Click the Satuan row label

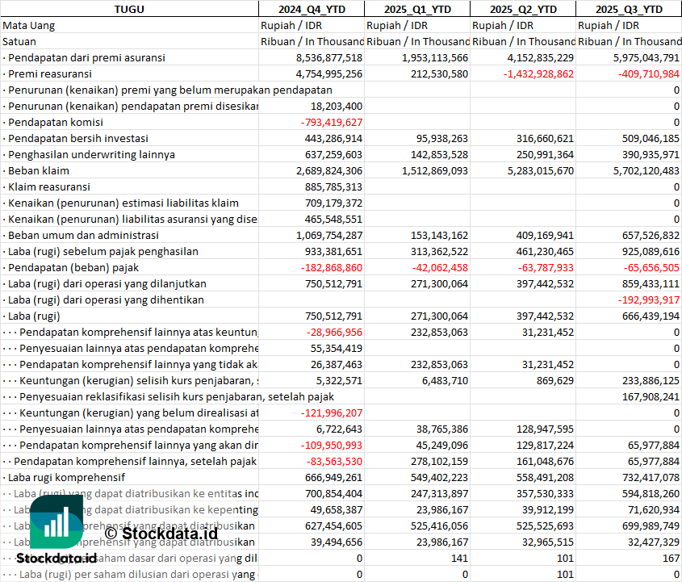click(19, 41)
